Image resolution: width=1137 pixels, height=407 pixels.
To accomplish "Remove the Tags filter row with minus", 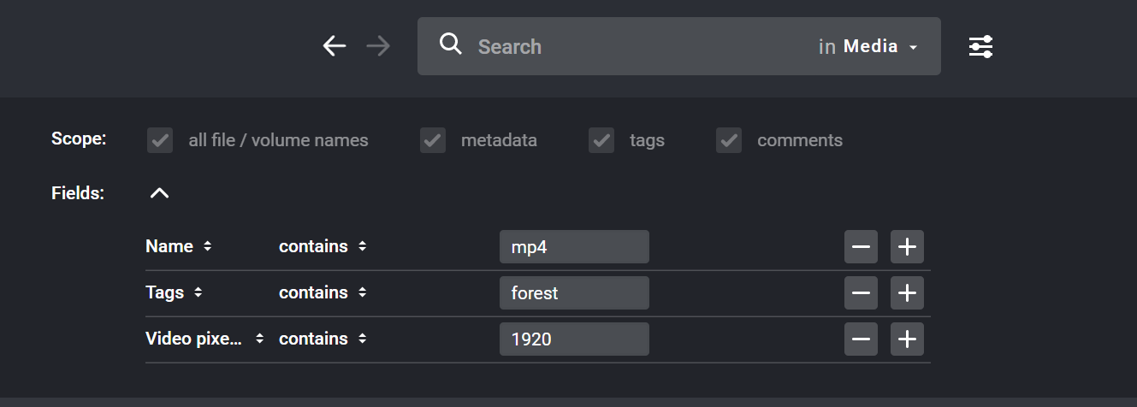I will [x=861, y=293].
